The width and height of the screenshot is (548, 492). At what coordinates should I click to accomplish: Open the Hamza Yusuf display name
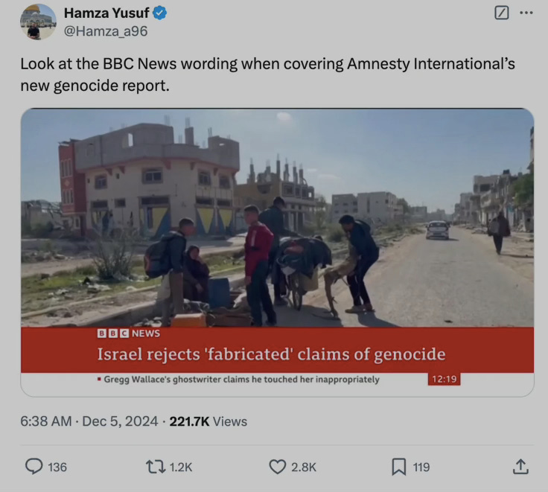(106, 13)
